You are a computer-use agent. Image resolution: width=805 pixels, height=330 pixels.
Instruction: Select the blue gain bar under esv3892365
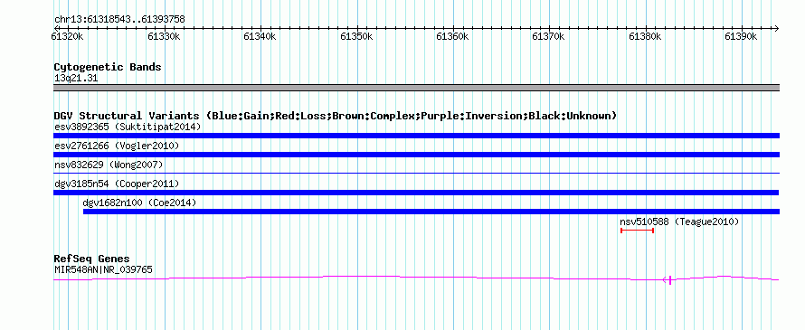point(416,136)
